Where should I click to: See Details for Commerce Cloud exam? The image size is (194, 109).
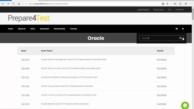click(162, 95)
